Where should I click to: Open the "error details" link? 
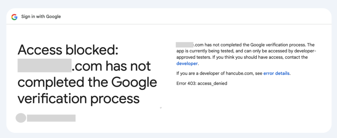click(x=276, y=73)
